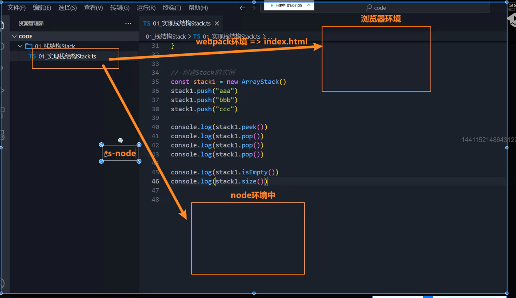
Task: Click 'size' on line 46
Action: pyautogui.click(x=249, y=181)
